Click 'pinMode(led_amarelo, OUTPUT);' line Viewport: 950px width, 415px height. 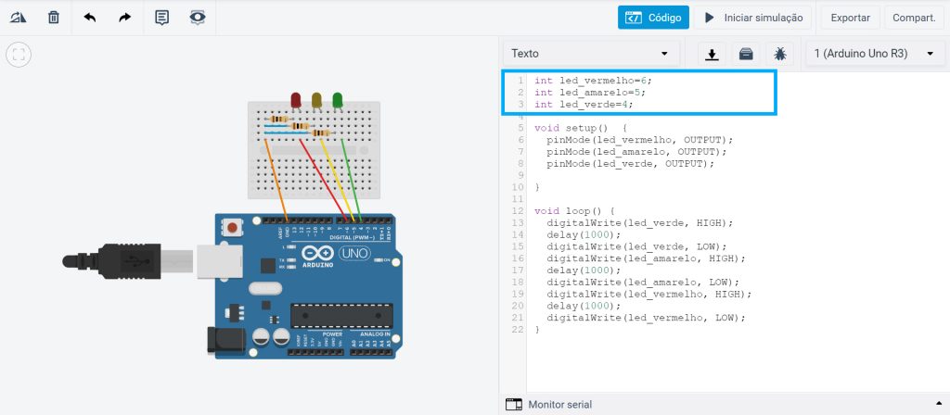click(x=636, y=152)
